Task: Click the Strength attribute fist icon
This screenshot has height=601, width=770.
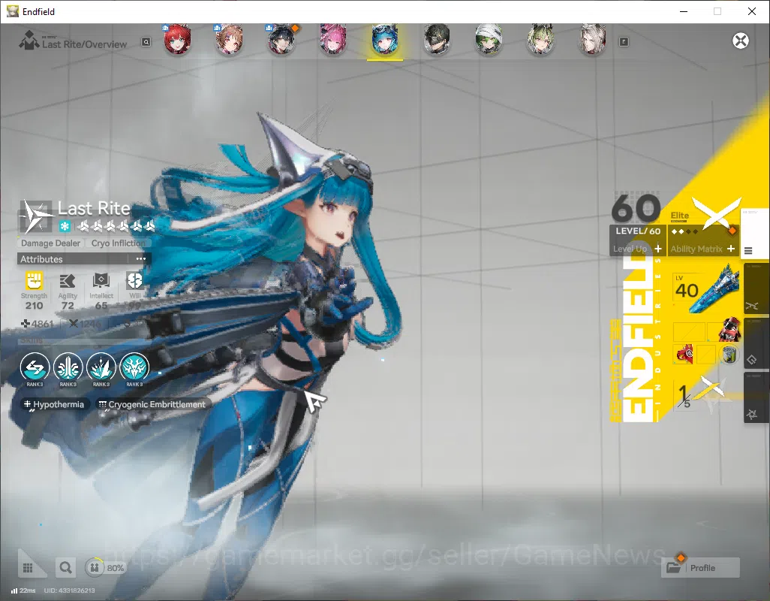Action: coord(34,282)
